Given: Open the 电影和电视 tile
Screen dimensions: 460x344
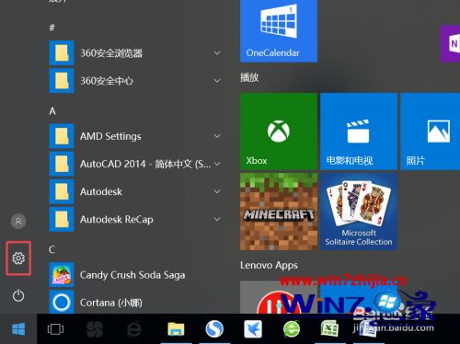Looking at the screenshot, I should click(x=359, y=132).
